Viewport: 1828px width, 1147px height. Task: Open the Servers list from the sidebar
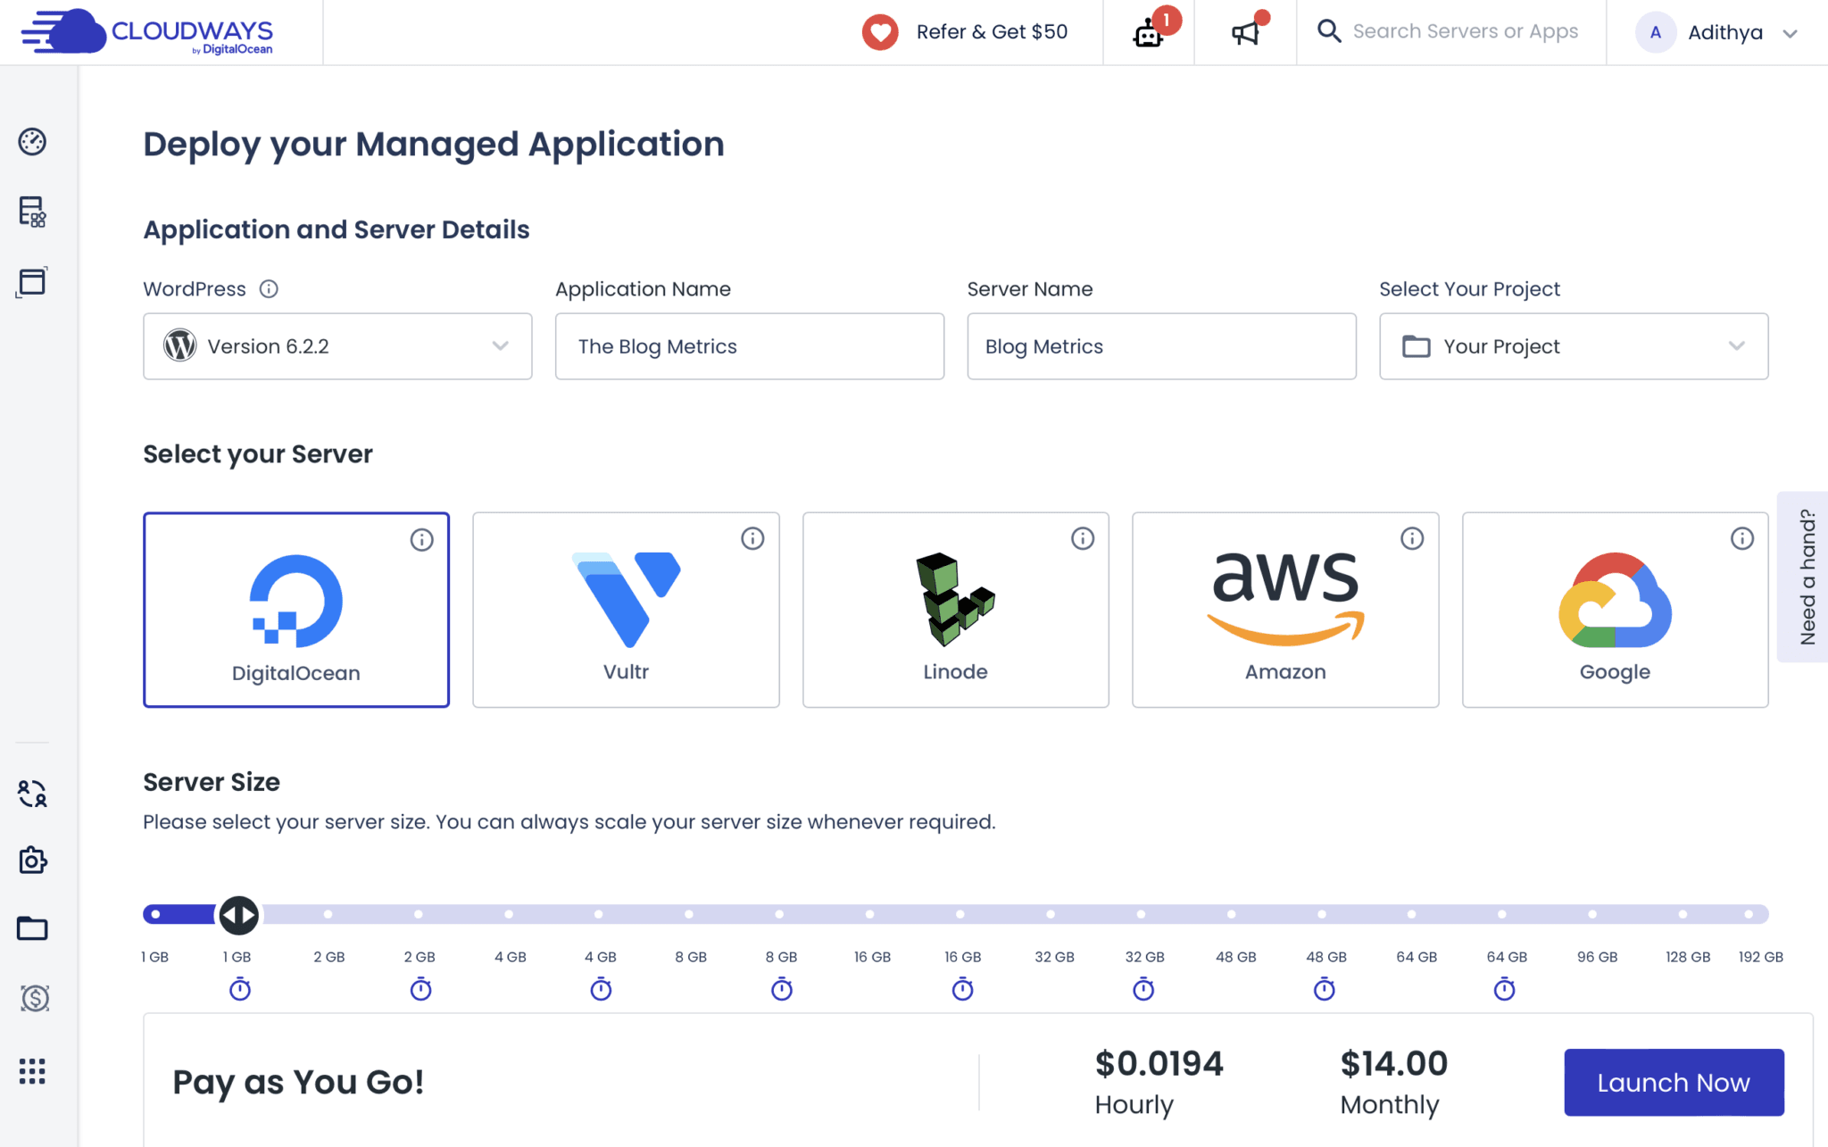[32, 212]
